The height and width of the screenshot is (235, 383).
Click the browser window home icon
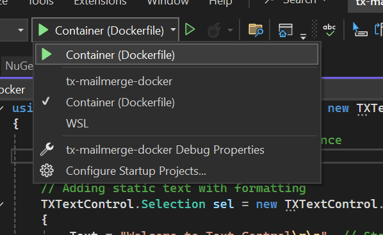click(x=285, y=30)
